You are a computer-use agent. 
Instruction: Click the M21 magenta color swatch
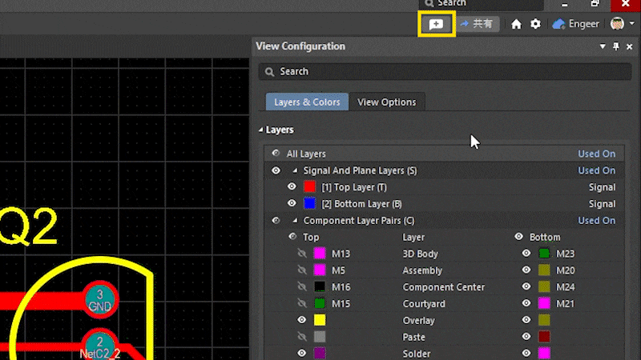(544, 304)
